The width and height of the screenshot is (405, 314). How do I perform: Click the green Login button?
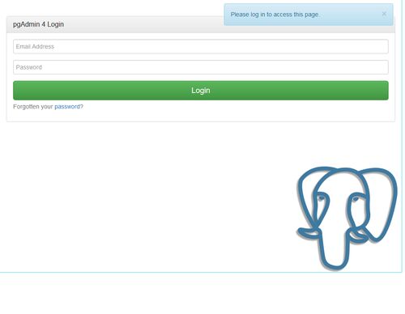[x=201, y=91]
